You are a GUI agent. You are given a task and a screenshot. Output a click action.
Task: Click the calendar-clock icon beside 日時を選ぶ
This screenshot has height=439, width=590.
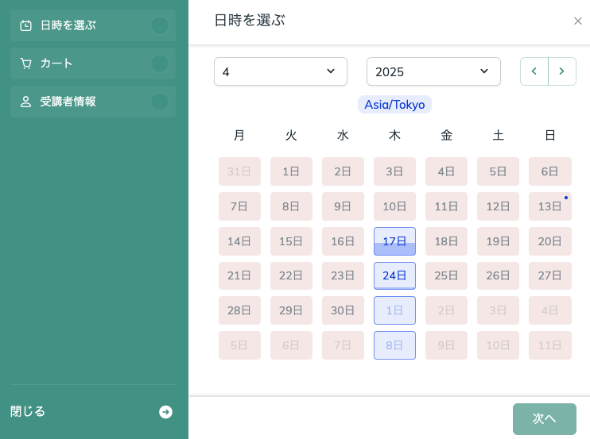[25, 25]
